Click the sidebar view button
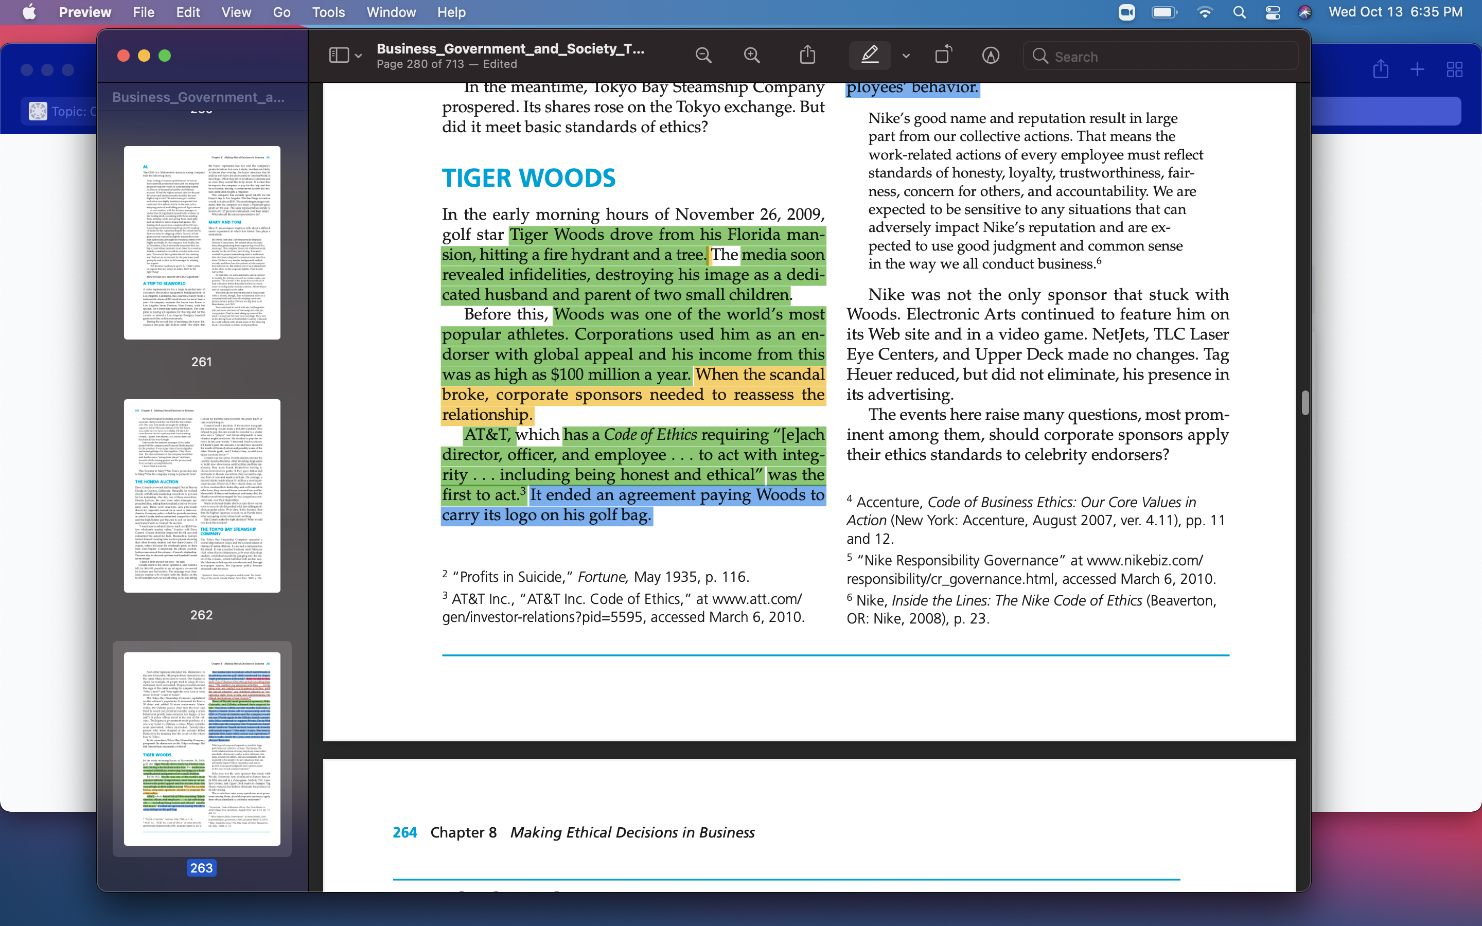1482x926 pixels. pos(339,56)
